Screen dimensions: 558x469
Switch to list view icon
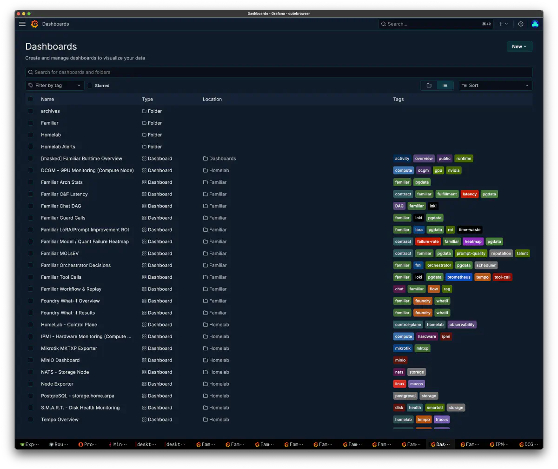[x=445, y=86]
